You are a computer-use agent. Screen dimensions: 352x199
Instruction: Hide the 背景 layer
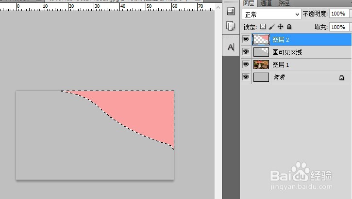pyautogui.click(x=246, y=77)
